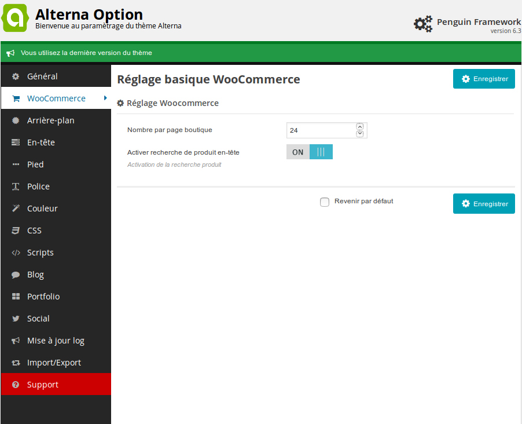This screenshot has height=424, width=522.
Task: Click the bottom Enregistrer save button
Action: (484, 203)
